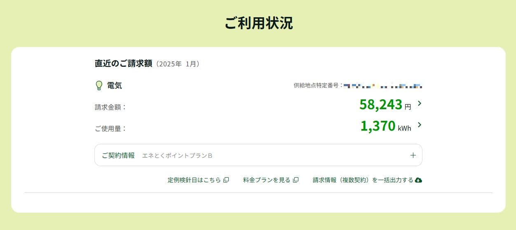The height and width of the screenshot is (230, 516).
Task: Click external-link icon beside 定例検針日はこちら
Action: click(x=226, y=180)
